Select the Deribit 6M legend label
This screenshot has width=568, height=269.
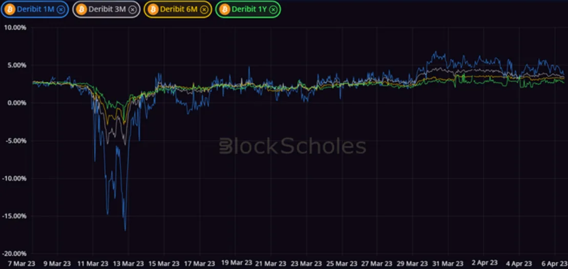179,10
